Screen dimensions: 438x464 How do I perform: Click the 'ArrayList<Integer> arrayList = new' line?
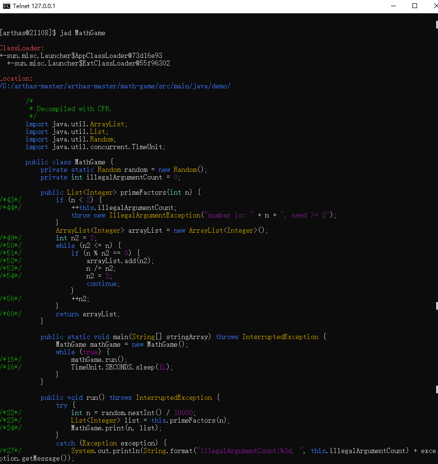pos(162,230)
